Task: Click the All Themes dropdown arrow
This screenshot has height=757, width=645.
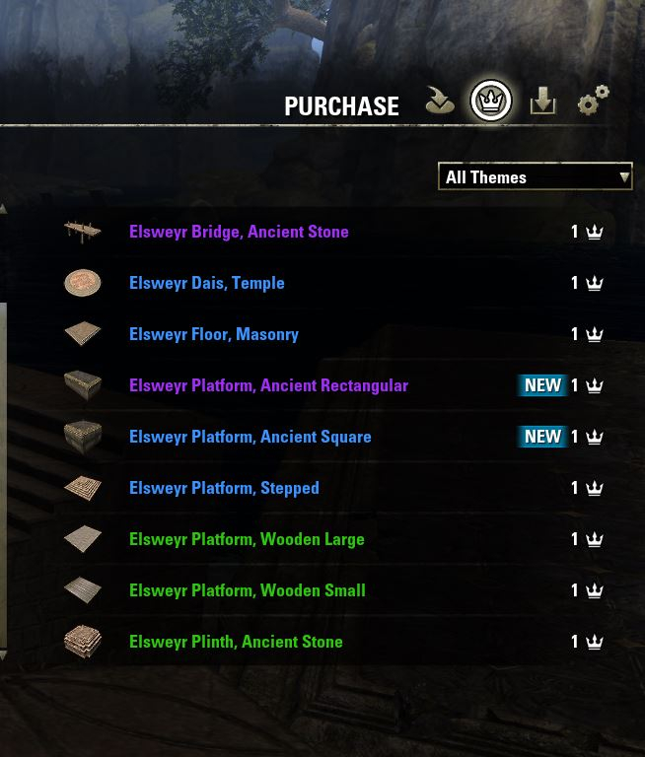Action: [x=623, y=177]
